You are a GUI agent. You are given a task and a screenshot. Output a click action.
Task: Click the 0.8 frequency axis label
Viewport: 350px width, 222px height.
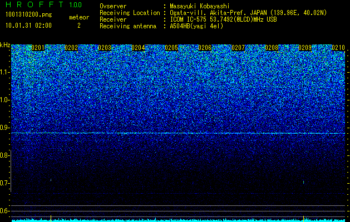(x=3, y=155)
